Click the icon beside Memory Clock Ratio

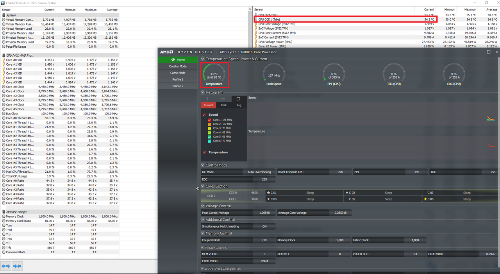tap(4, 221)
